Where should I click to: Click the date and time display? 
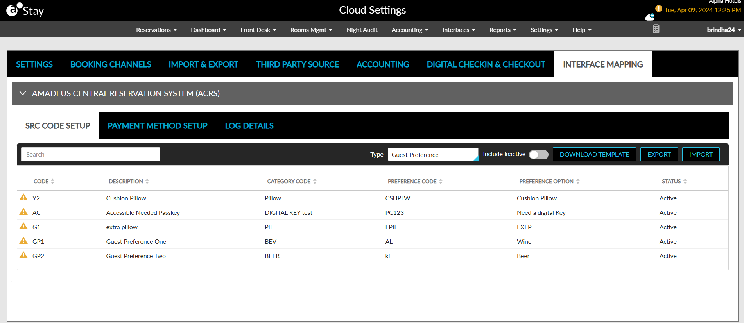click(703, 10)
